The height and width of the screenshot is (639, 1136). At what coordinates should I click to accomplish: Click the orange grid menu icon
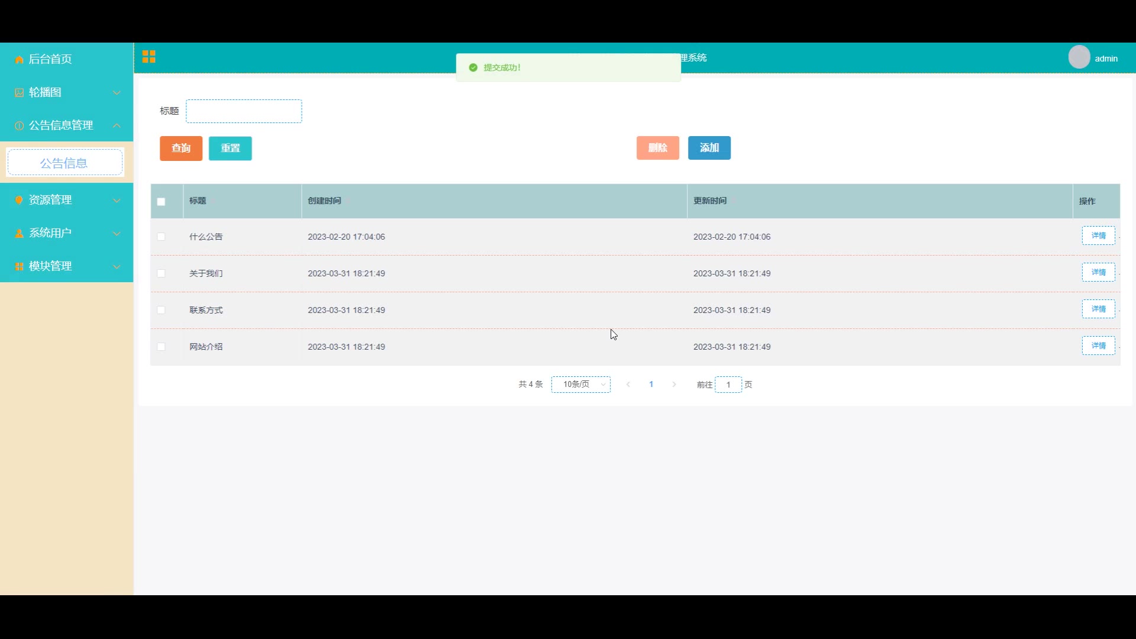[149, 57]
